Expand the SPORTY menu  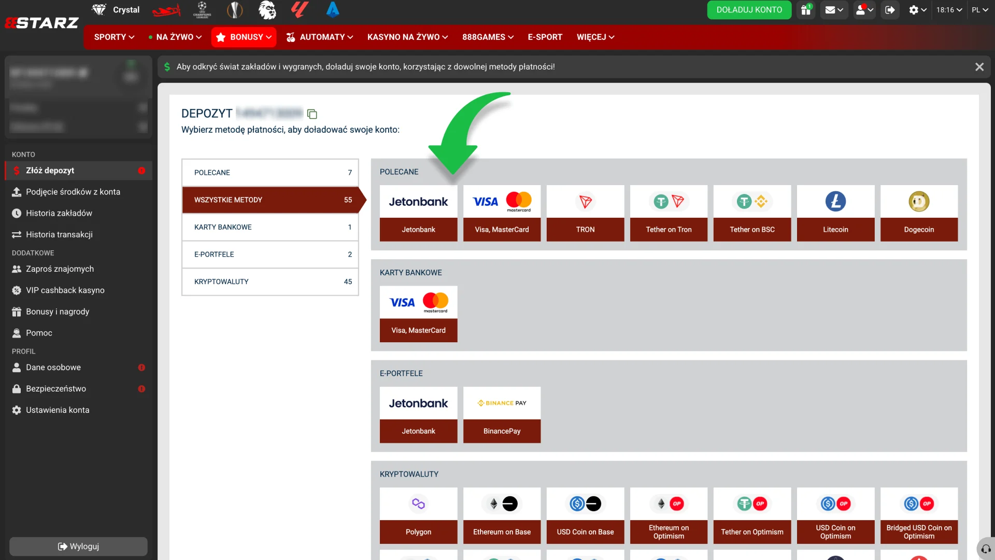114,37
